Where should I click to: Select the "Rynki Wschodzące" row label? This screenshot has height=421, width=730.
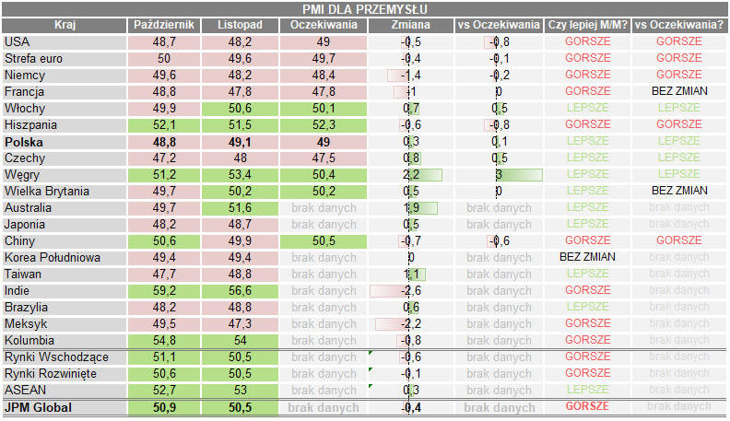[x=63, y=357]
